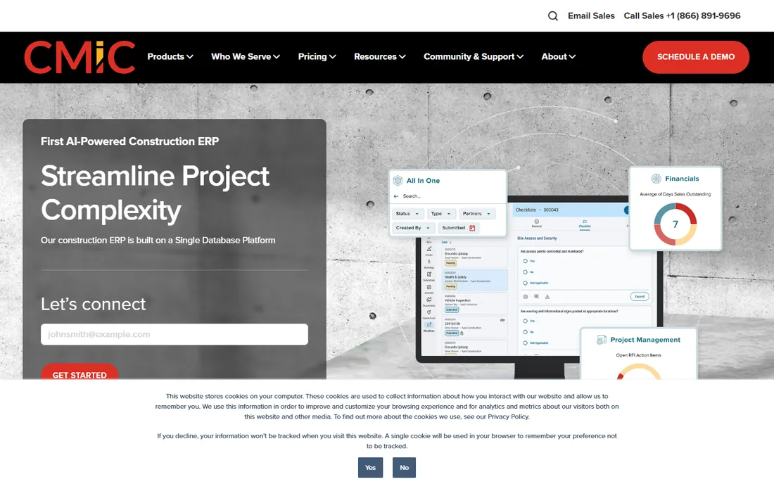Click the Days Sales Outstanding donut chart
The width and height of the screenshot is (774, 484).
pos(675,224)
